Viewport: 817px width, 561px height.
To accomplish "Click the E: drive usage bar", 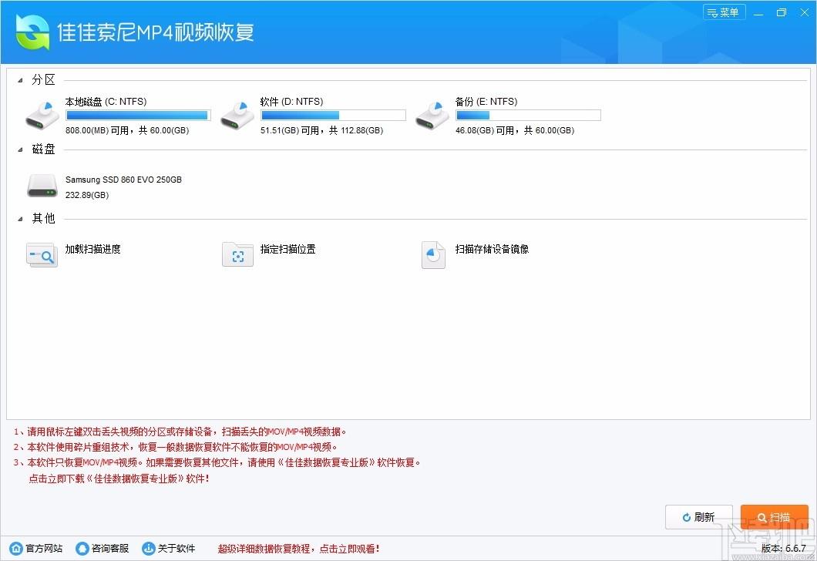I will pyautogui.click(x=528, y=115).
